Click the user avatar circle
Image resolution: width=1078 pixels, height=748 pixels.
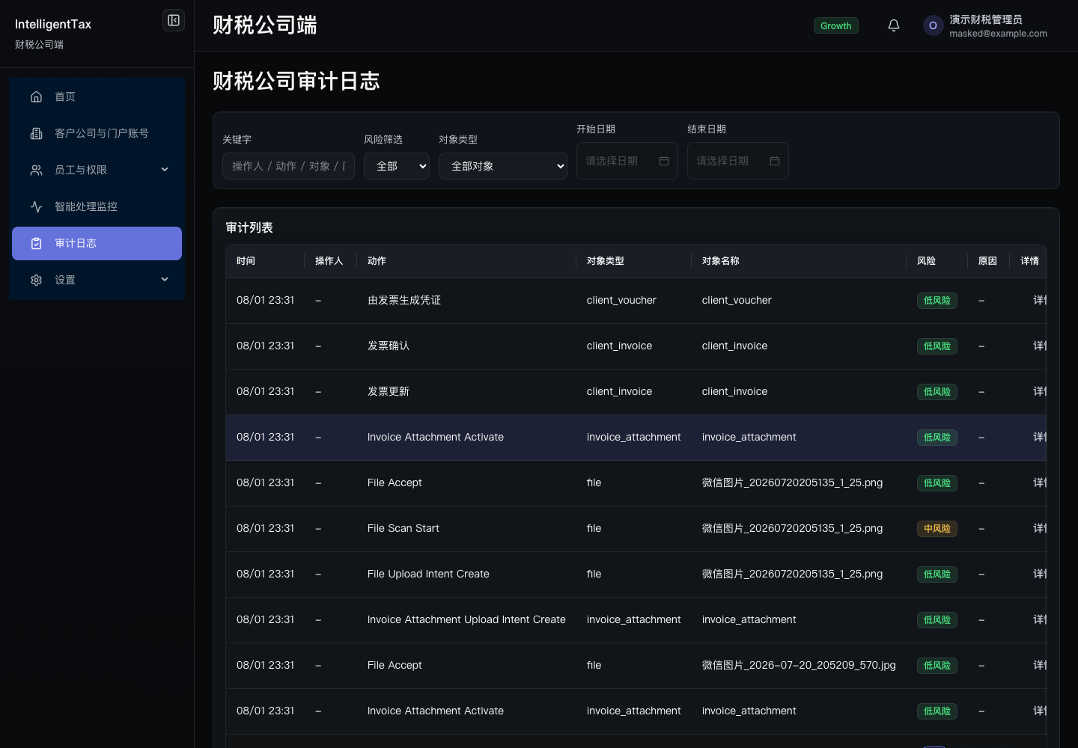(x=933, y=25)
